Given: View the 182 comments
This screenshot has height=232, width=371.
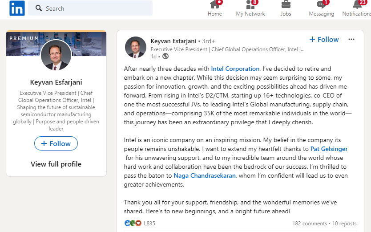Looking at the screenshot, I should point(309,223).
